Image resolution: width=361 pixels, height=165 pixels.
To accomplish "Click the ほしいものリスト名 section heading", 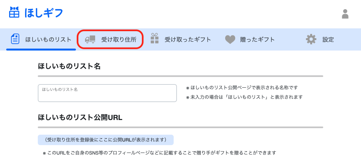I will pos(69,67).
